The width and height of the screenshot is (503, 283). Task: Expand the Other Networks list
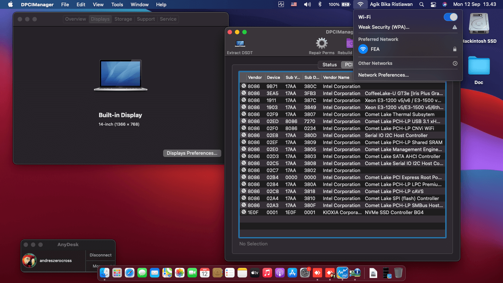coord(455,63)
